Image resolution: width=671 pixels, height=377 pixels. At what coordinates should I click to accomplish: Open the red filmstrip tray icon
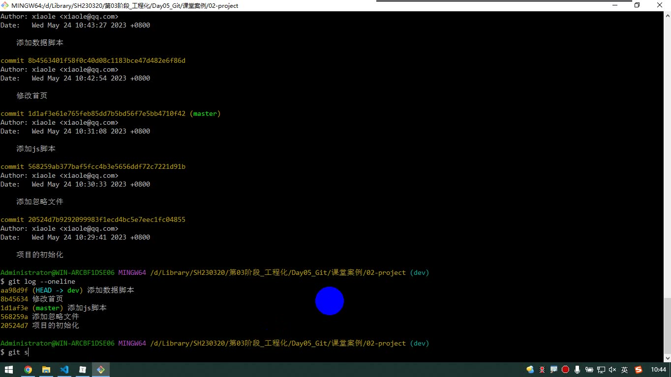pos(542,370)
